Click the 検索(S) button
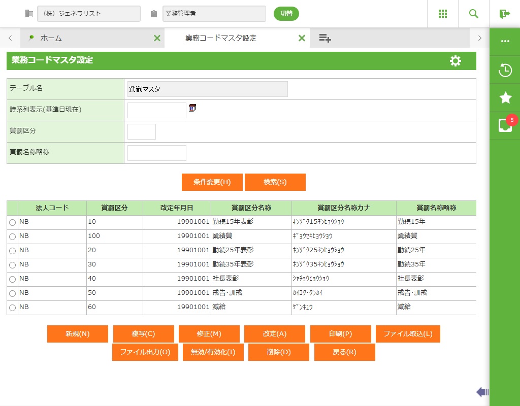520x406 pixels. (275, 182)
